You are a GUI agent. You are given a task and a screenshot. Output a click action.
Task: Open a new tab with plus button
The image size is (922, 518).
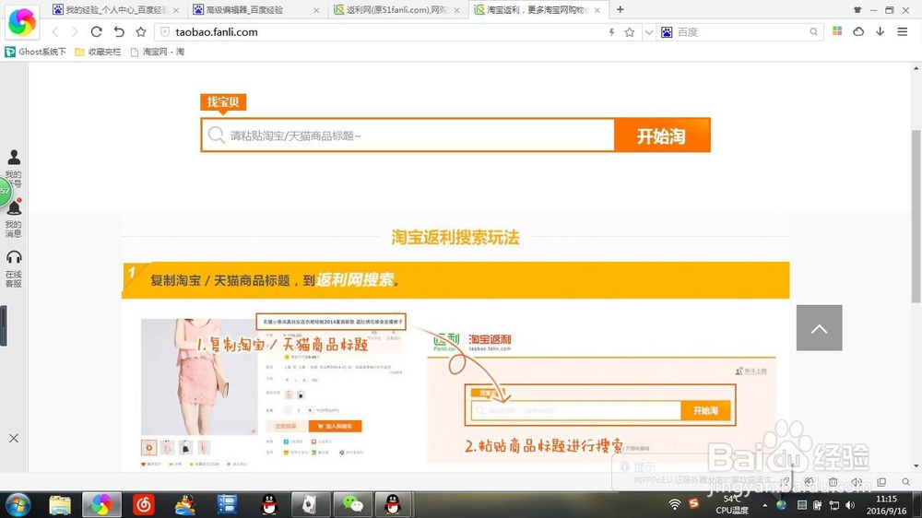coord(620,9)
